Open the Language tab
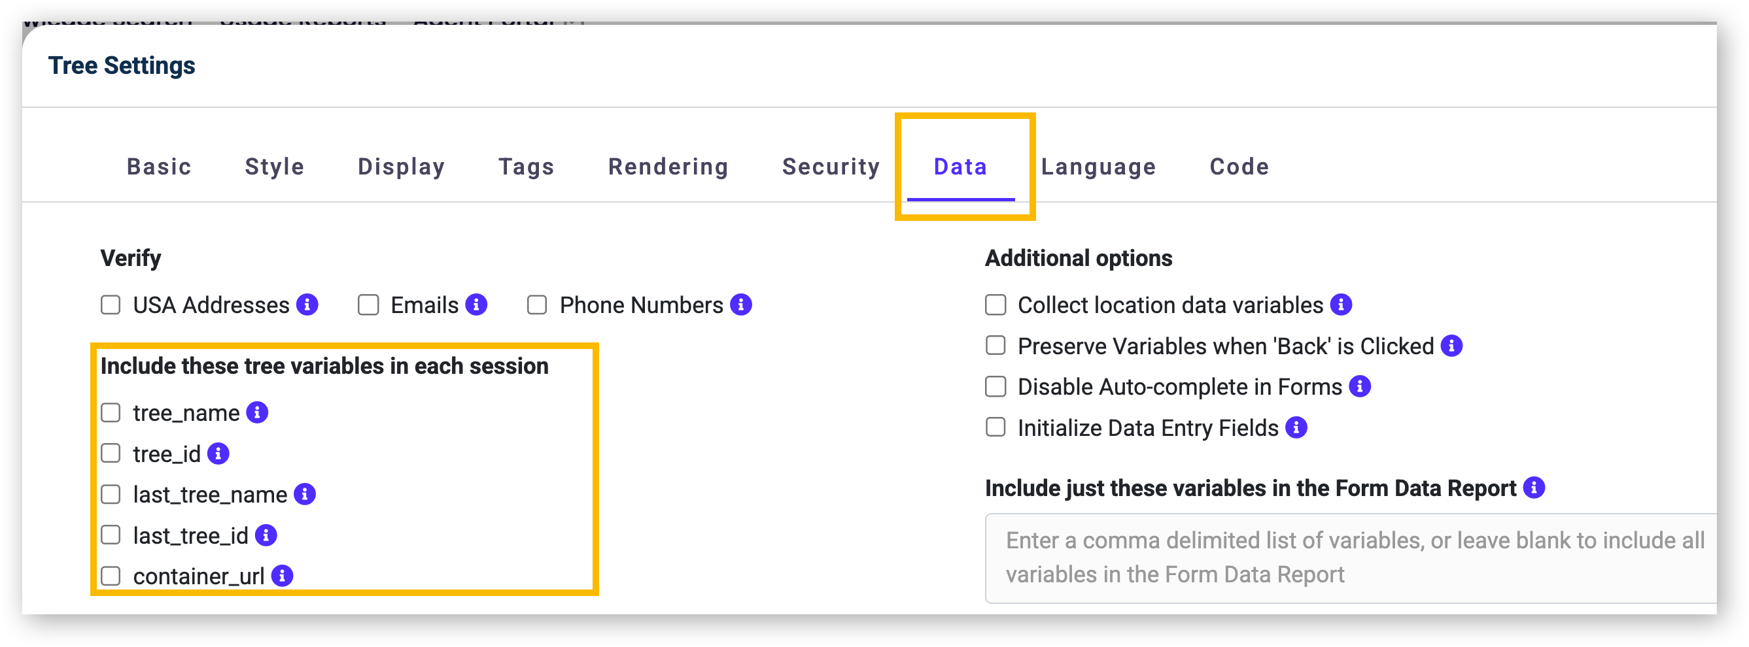 click(1098, 167)
